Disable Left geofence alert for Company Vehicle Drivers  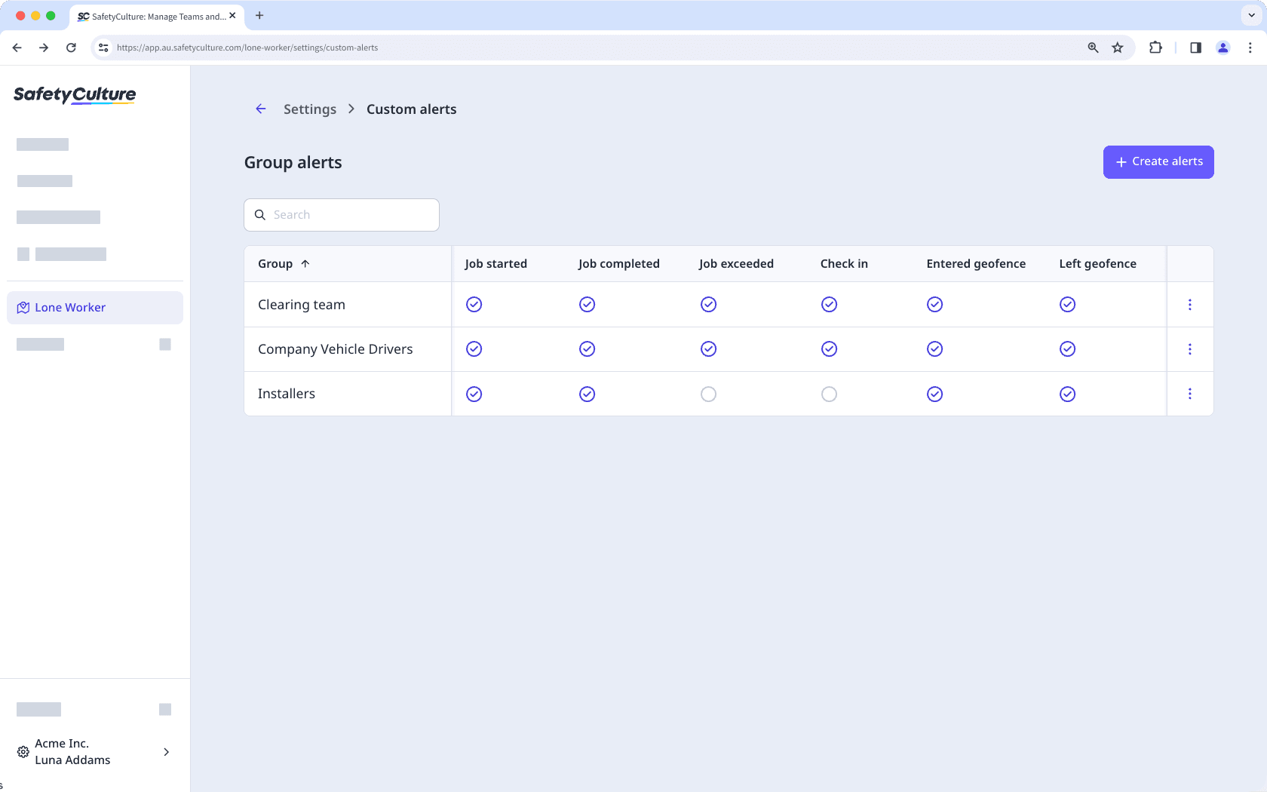pos(1067,349)
